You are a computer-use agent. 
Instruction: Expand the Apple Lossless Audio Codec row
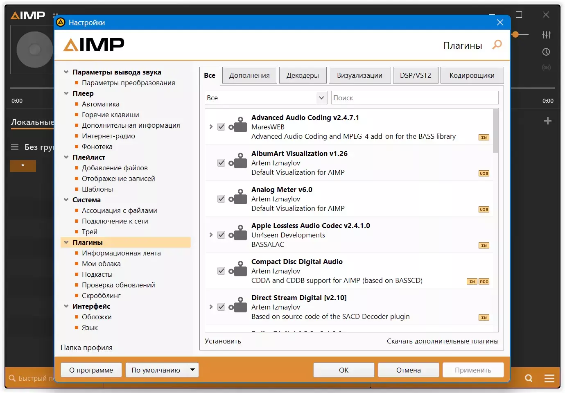(211, 235)
